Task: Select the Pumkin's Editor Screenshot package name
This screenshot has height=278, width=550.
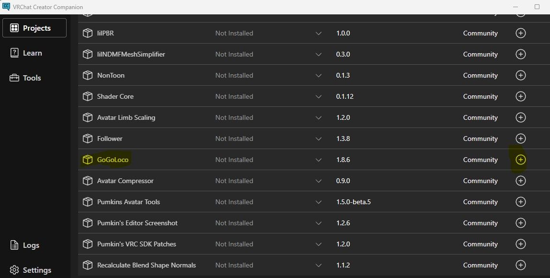Action: (137, 223)
